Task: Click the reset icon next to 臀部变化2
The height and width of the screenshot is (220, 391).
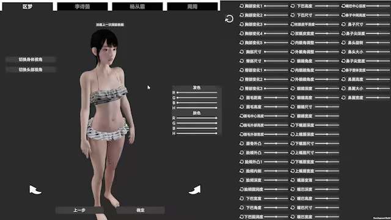Action: pyautogui.click(x=241, y=79)
